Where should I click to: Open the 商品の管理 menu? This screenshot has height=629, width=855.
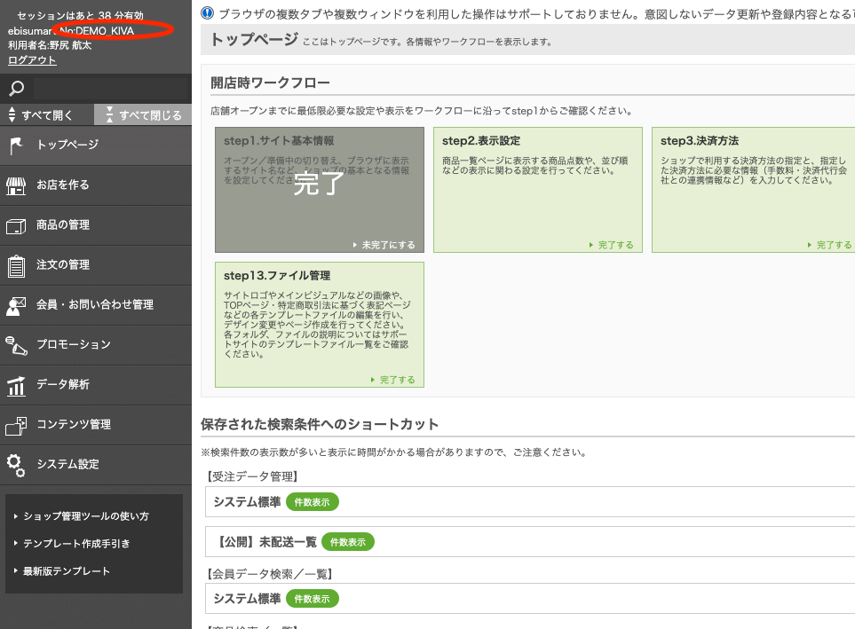pyautogui.click(x=96, y=225)
